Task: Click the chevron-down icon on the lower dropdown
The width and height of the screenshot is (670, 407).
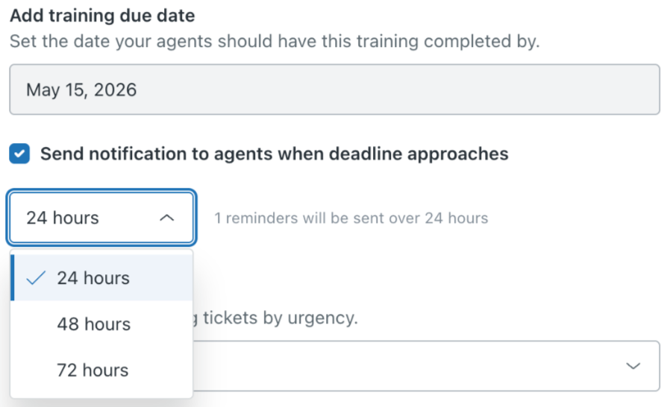Action: [633, 365]
